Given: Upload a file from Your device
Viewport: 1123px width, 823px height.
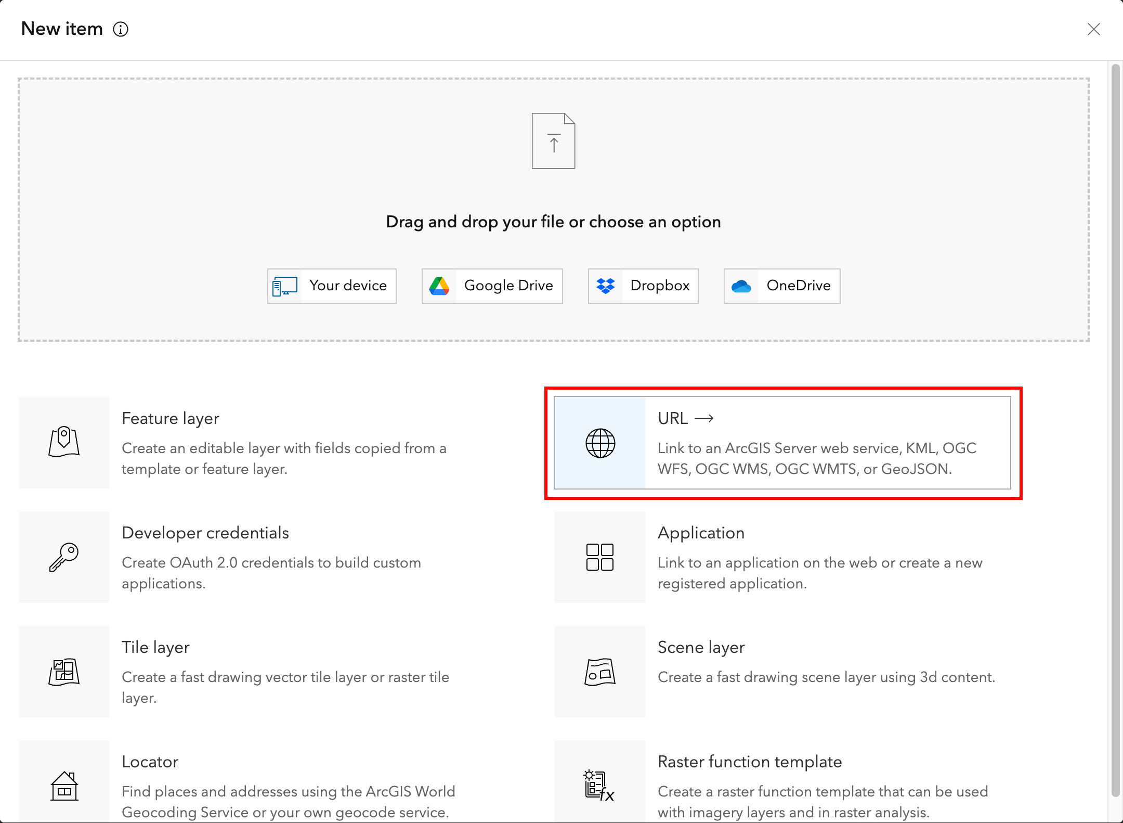Looking at the screenshot, I should pos(332,286).
